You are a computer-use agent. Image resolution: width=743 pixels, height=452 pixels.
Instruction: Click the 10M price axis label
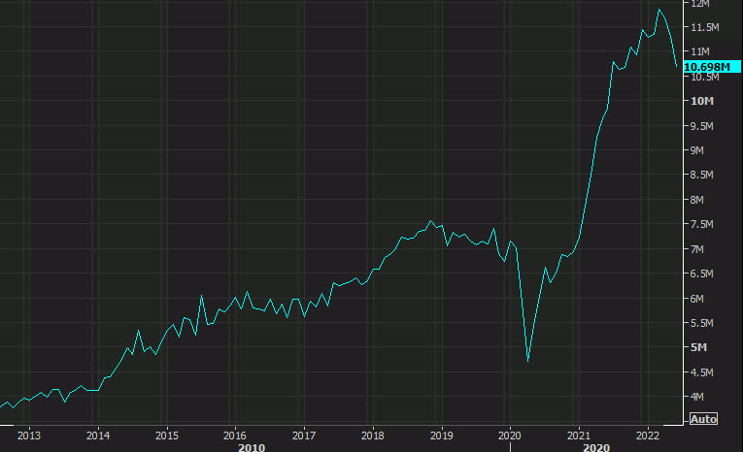[702, 101]
